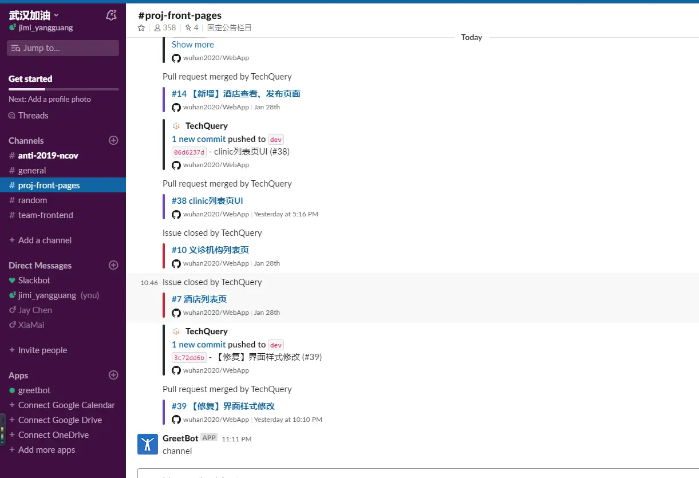Go to the random channel
The image size is (699, 478).
[63, 200]
